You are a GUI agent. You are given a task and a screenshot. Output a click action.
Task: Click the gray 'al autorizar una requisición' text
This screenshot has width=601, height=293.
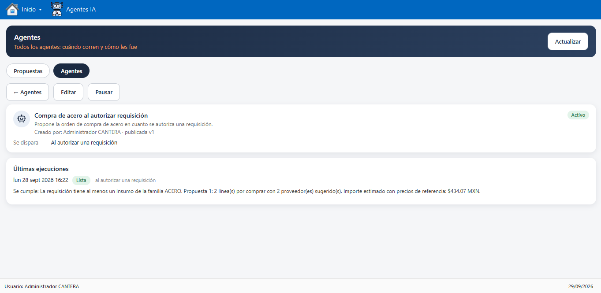[125, 180]
